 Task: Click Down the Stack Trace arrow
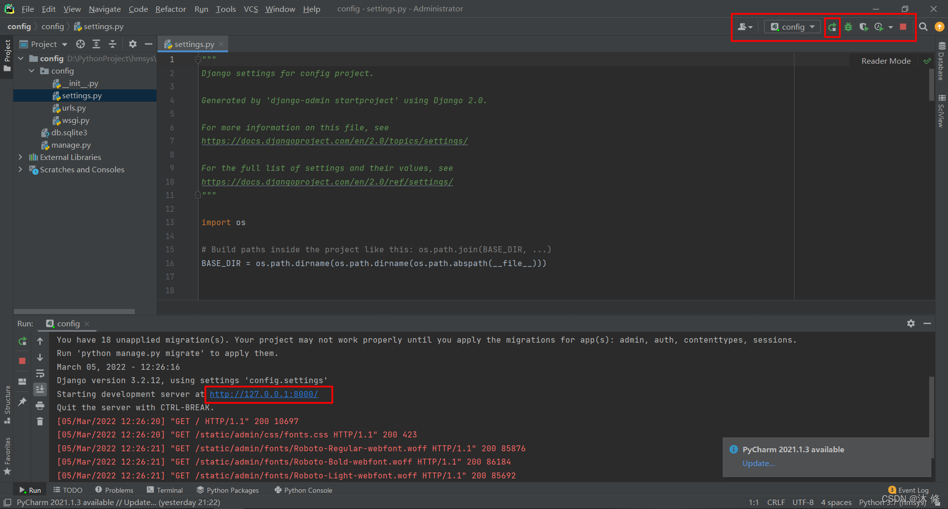click(40, 357)
